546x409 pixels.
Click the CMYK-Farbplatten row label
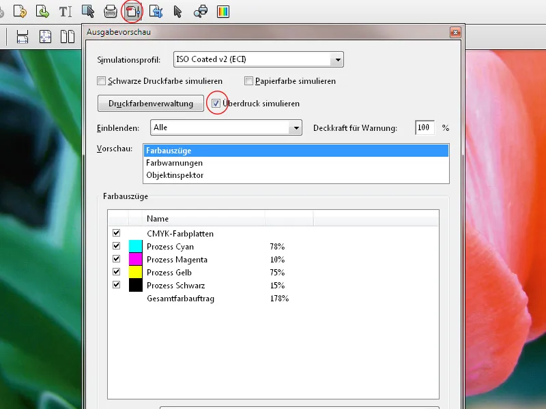click(180, 234)
